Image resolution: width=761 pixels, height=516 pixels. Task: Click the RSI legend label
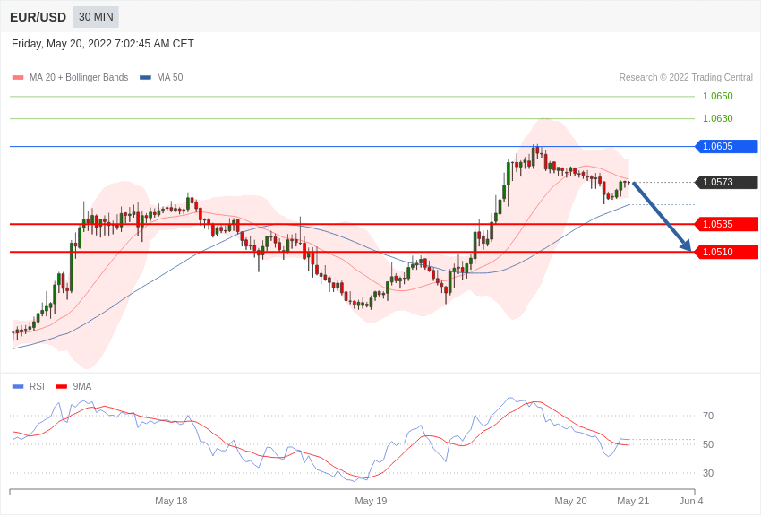pyautogui.click(x=37, y=386)
